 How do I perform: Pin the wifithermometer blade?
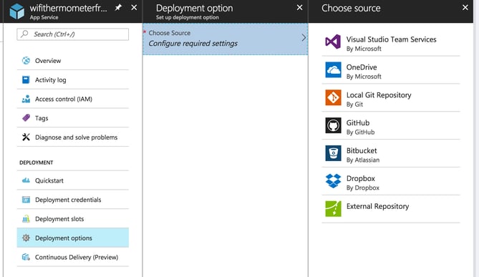pos(118,8)
